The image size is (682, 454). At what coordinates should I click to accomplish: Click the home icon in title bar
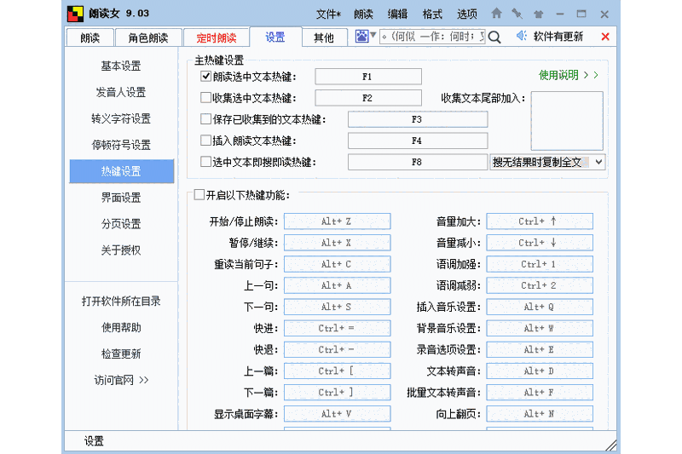pyautogui.click(x=497, y=14)
